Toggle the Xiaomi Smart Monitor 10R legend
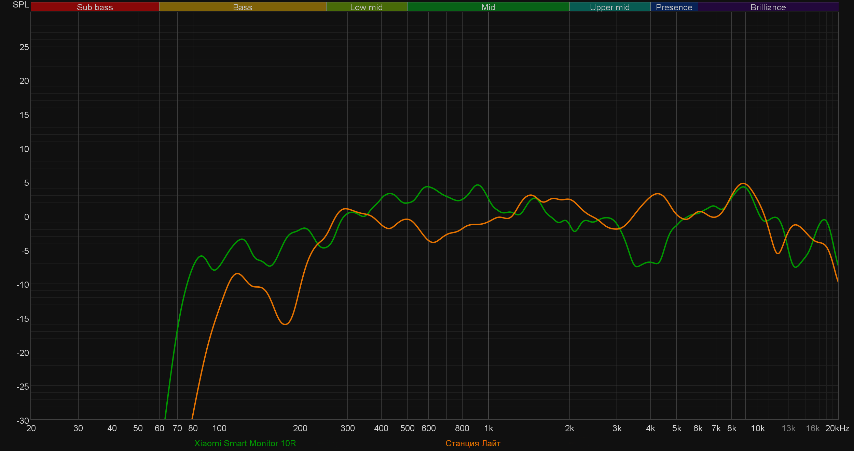Viewport: 854px width, 451px height. (245, 443)
